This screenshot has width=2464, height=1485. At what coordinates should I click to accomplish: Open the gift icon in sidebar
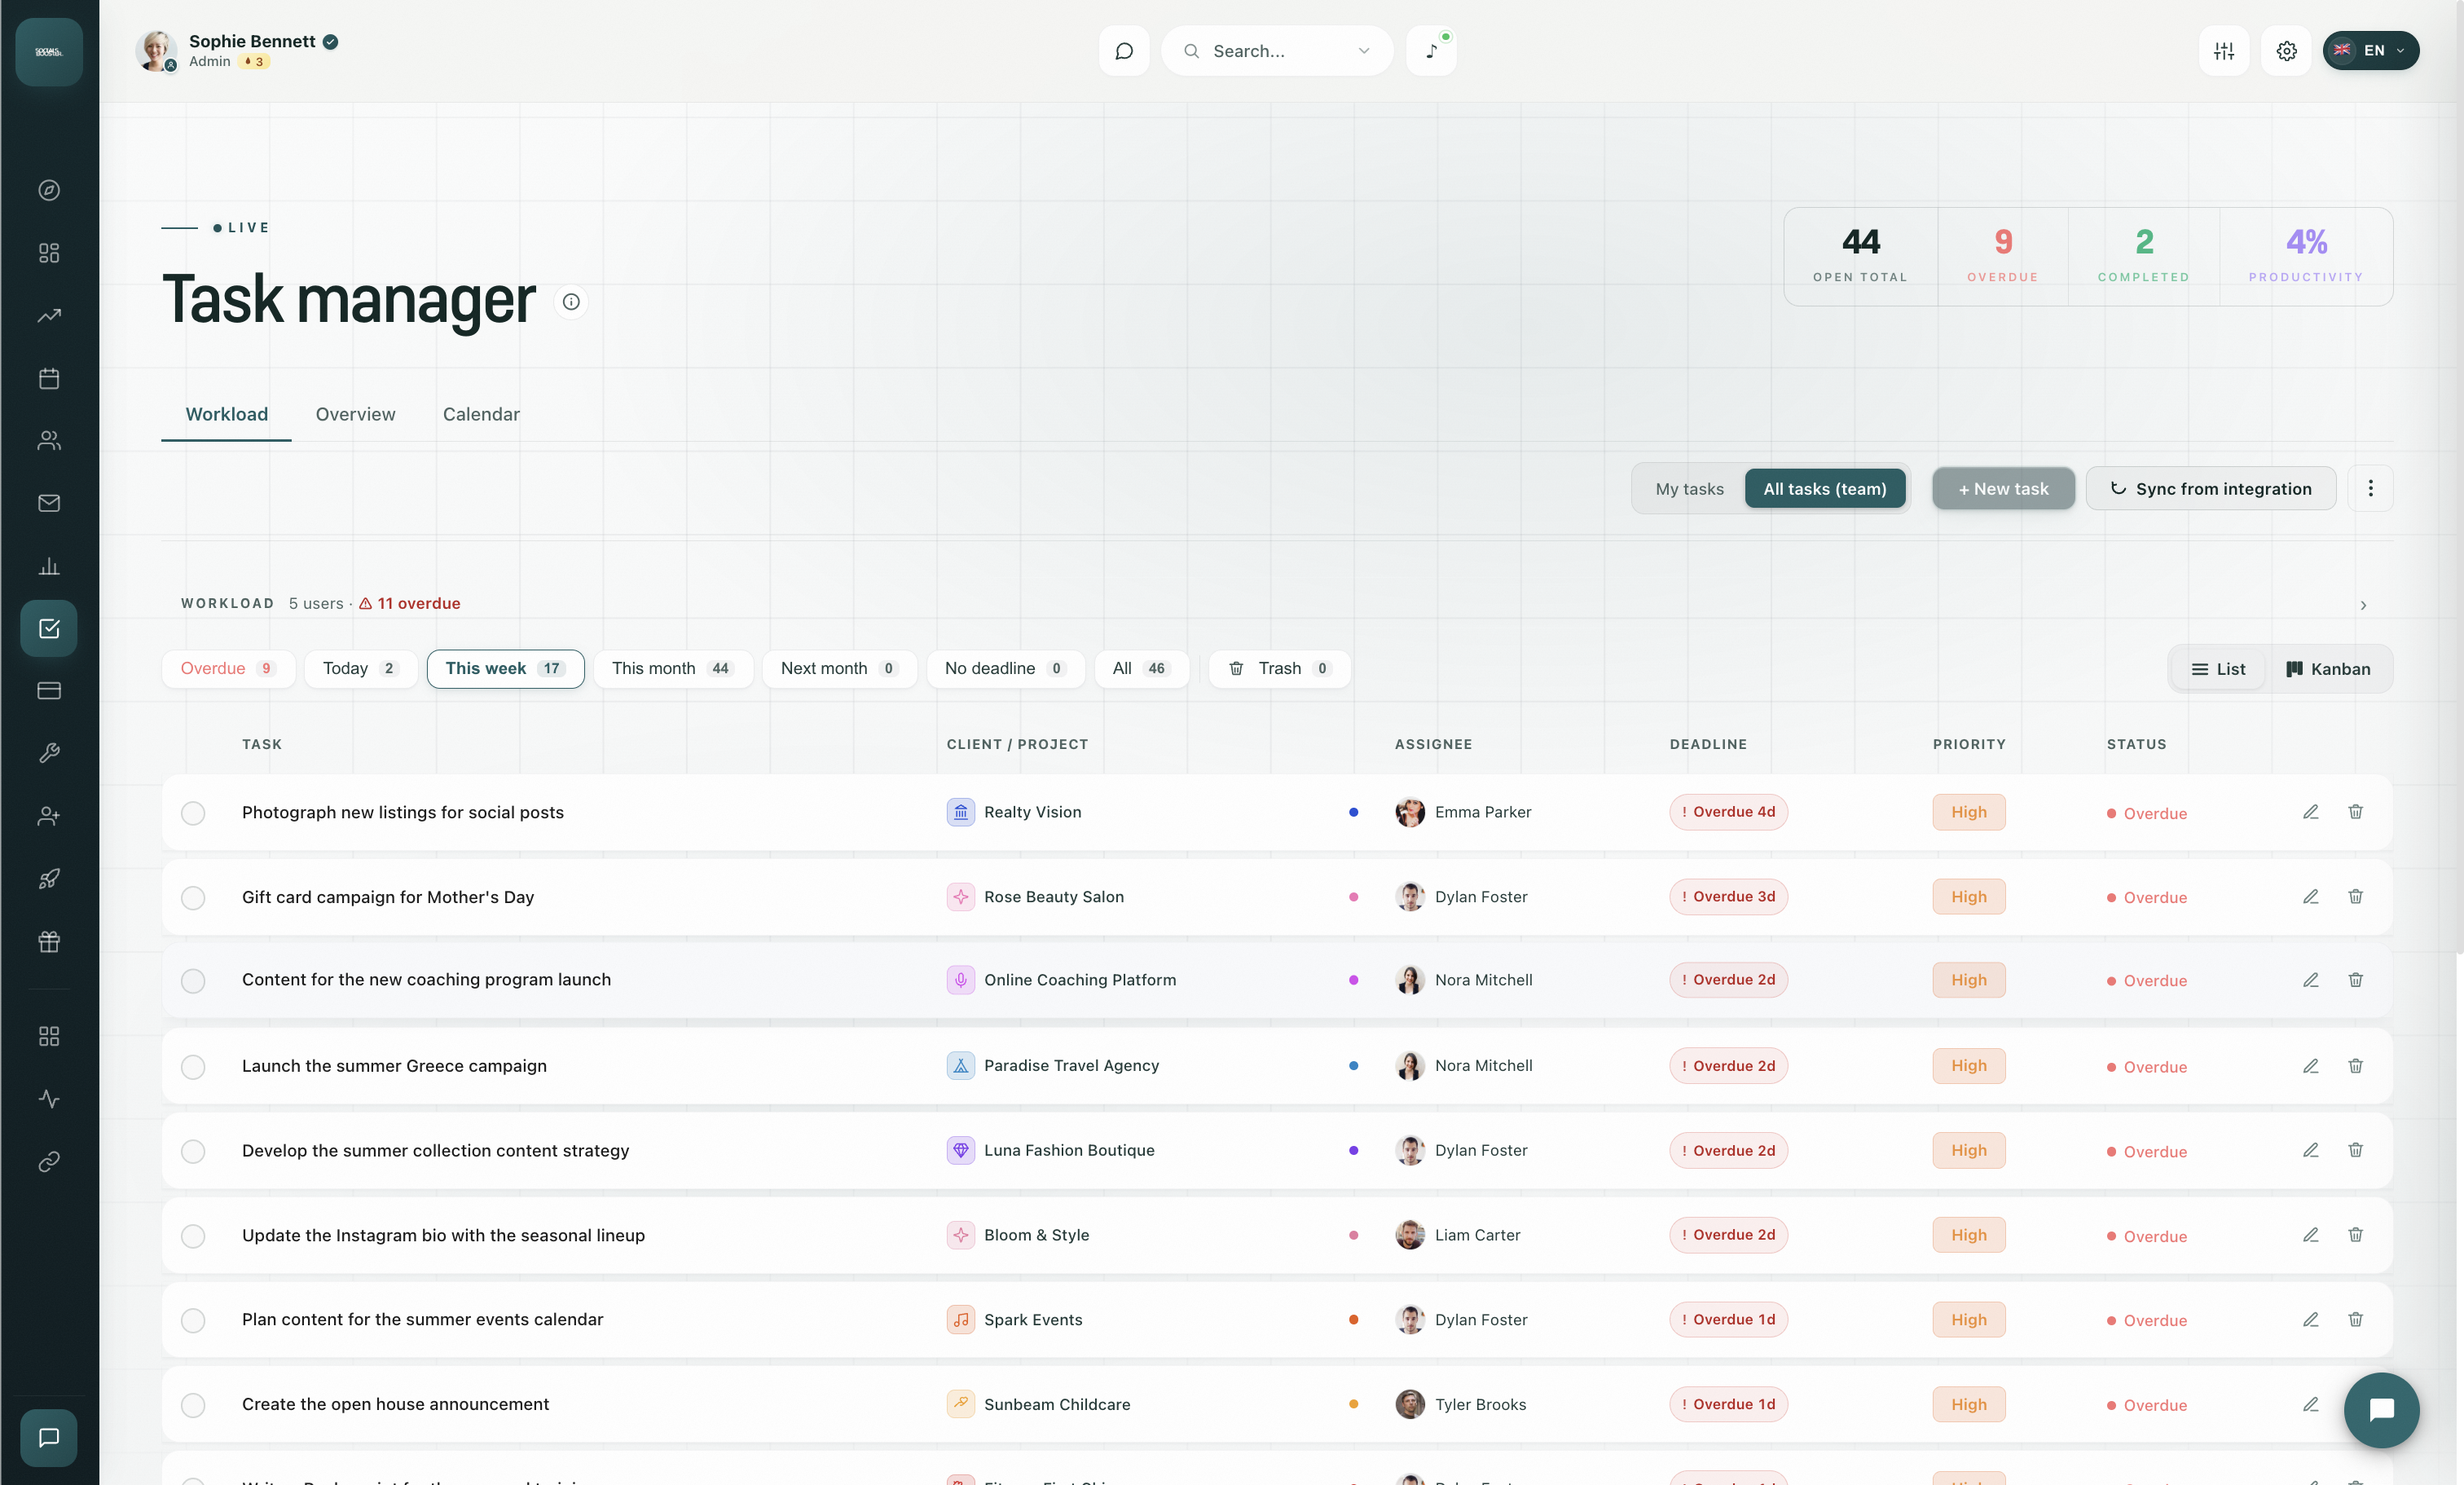click(49, 941)
